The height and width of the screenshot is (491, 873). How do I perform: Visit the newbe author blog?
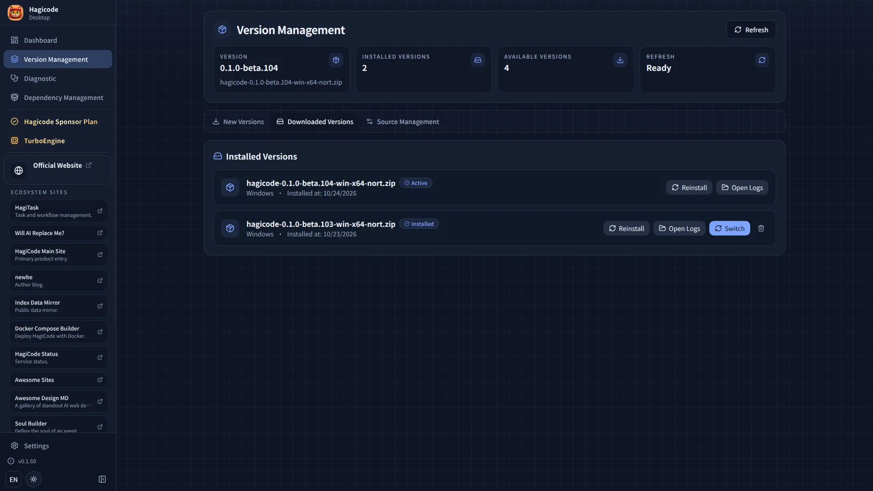coord(59,281)
